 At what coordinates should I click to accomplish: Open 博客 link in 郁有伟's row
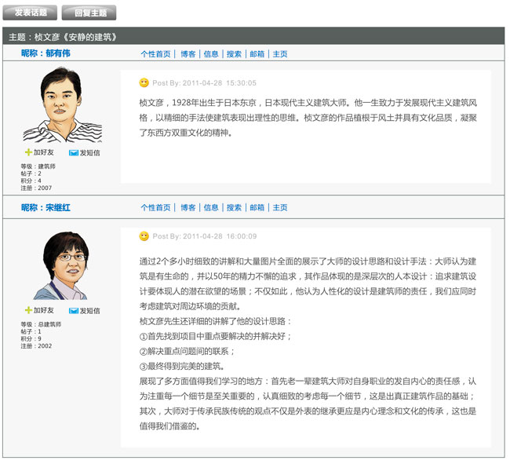click(188, 54)
